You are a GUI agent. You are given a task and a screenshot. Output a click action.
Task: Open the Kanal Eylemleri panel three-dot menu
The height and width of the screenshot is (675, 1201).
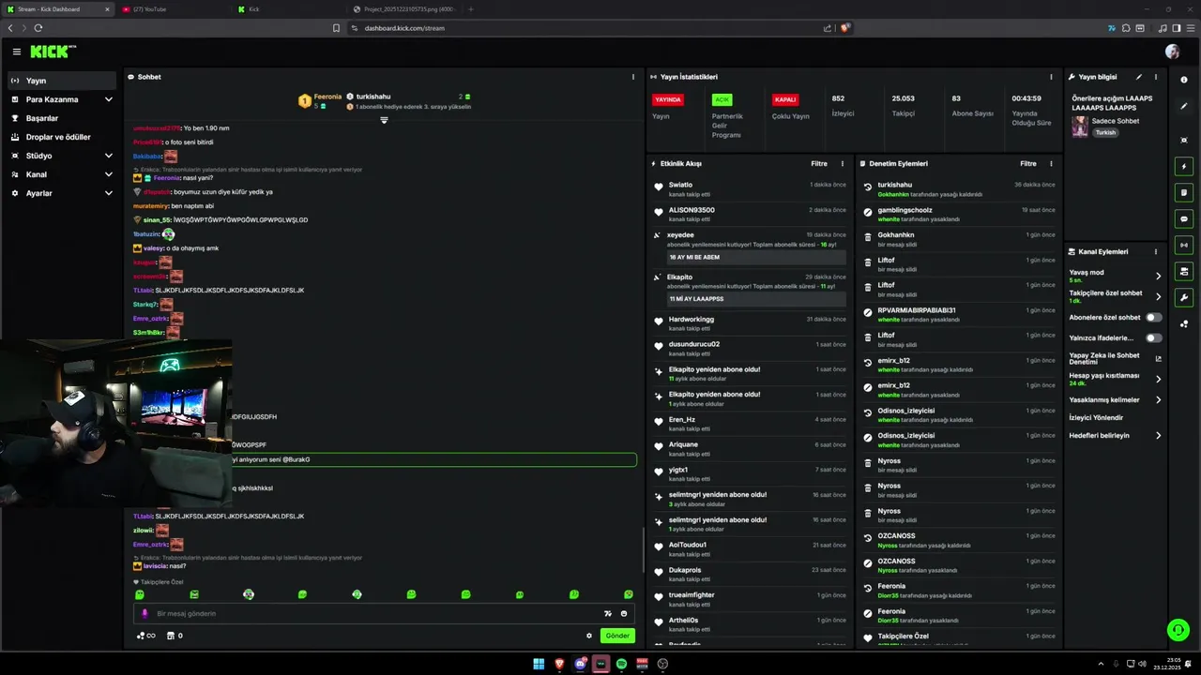[x=1156, y=251]
